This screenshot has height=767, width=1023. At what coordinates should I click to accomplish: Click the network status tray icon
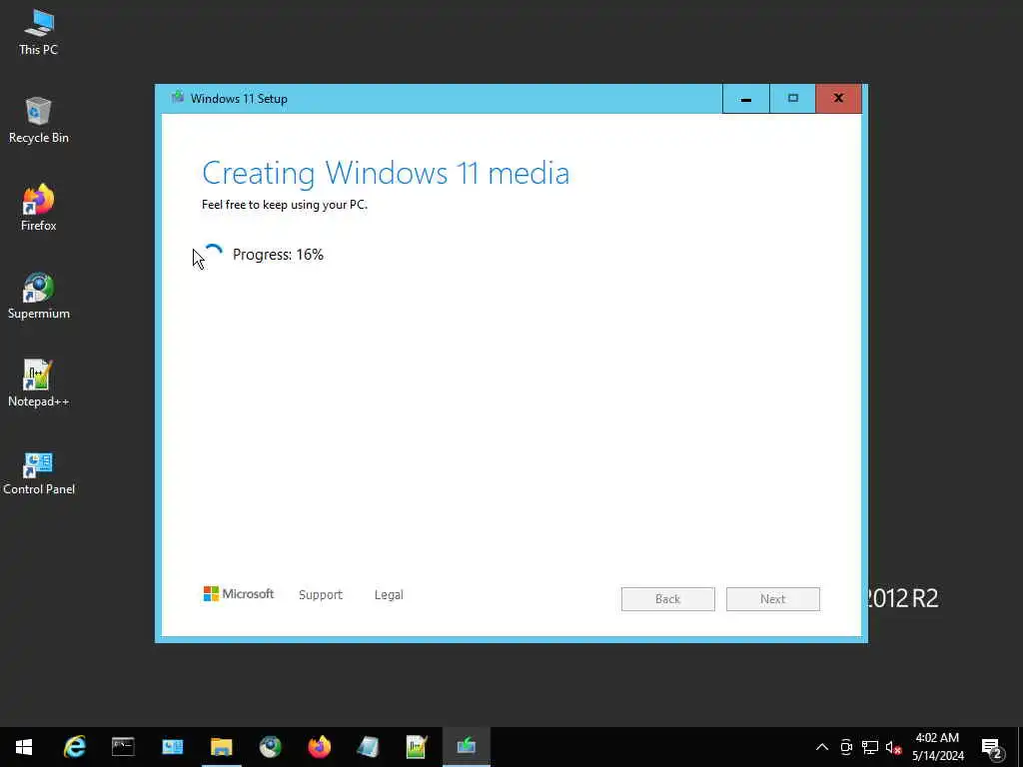pos(870,747)
